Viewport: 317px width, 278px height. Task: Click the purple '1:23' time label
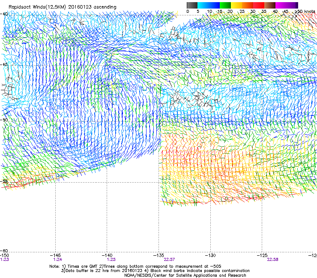coord(4,260)
